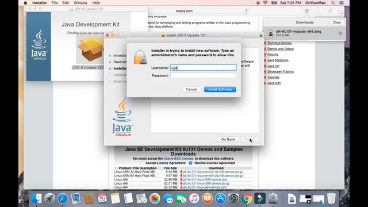Open Tutorials link on Oracle page
Image resolution: width=368 pixels, height=207 pixels.
click(x=274, y=77)
